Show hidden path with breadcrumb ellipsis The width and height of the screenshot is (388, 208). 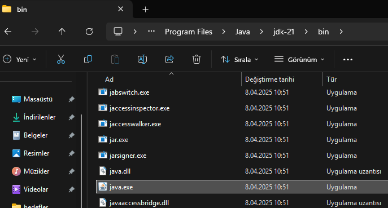pos(151,32)
